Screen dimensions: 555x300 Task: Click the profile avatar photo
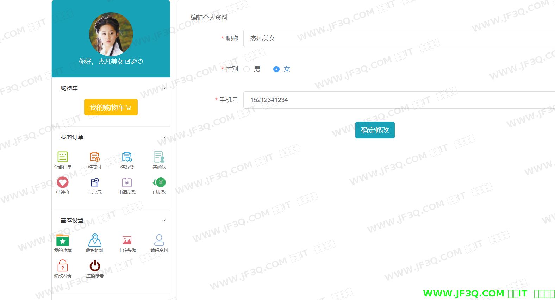coord(111,35)
